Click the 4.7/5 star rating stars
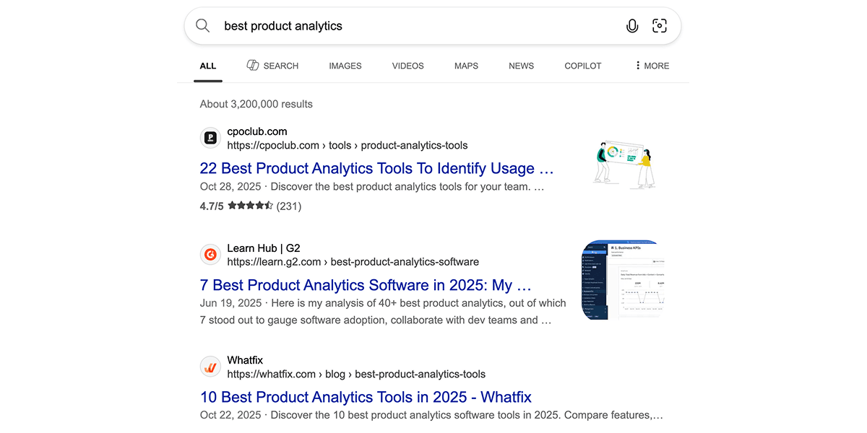The height and width of the screenshot is (433, 867). click(251, 206)
